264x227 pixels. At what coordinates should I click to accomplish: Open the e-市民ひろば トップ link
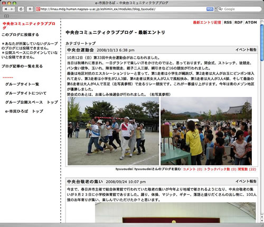(24, 111)
